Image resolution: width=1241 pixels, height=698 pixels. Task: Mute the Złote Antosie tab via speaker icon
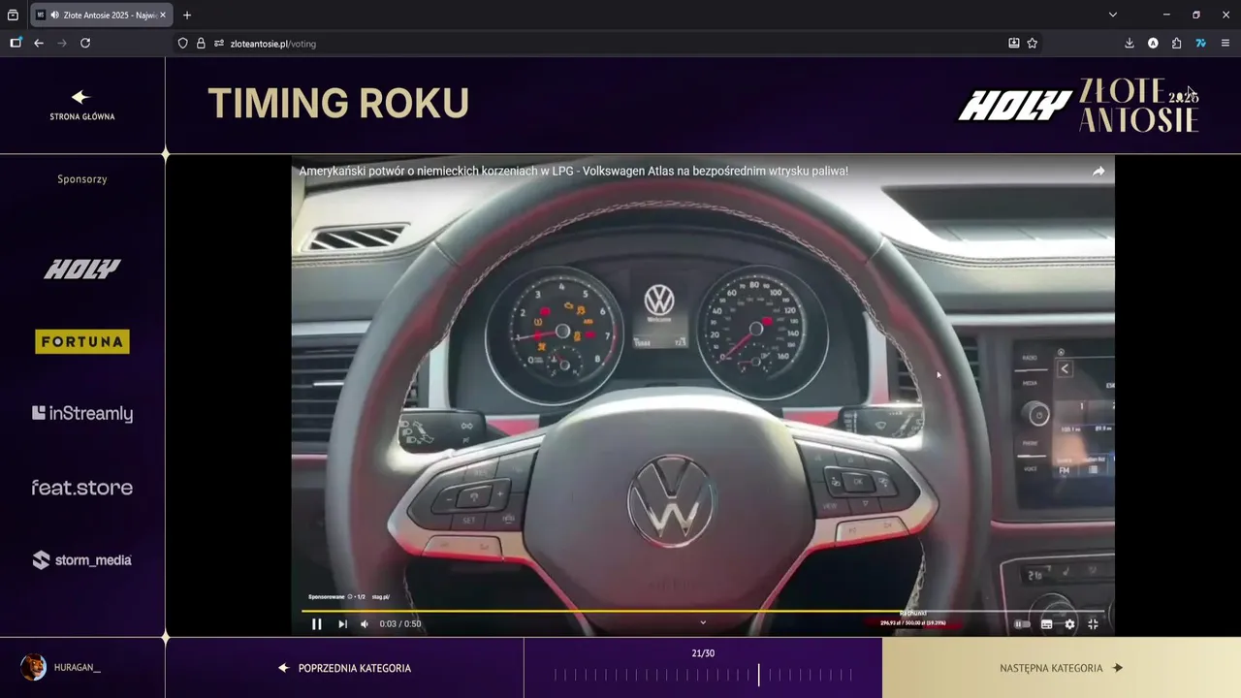(54, 15)
